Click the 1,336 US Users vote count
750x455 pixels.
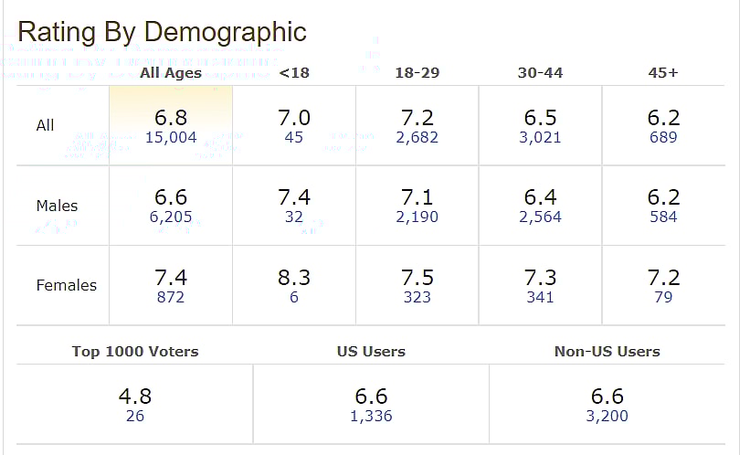pos(371,417)
